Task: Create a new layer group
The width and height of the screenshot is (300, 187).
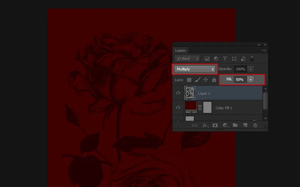Action: click(x=235, y=125)
